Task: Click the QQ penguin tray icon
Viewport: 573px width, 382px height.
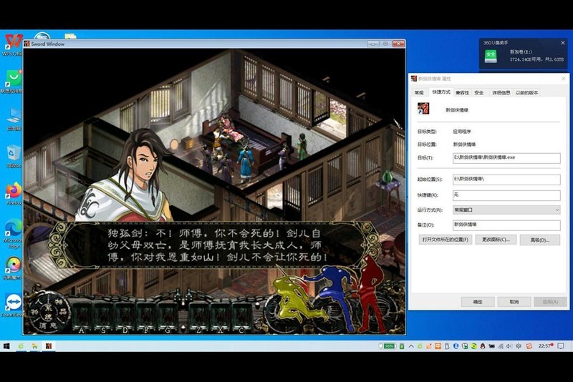Action: tap(483, 346)
